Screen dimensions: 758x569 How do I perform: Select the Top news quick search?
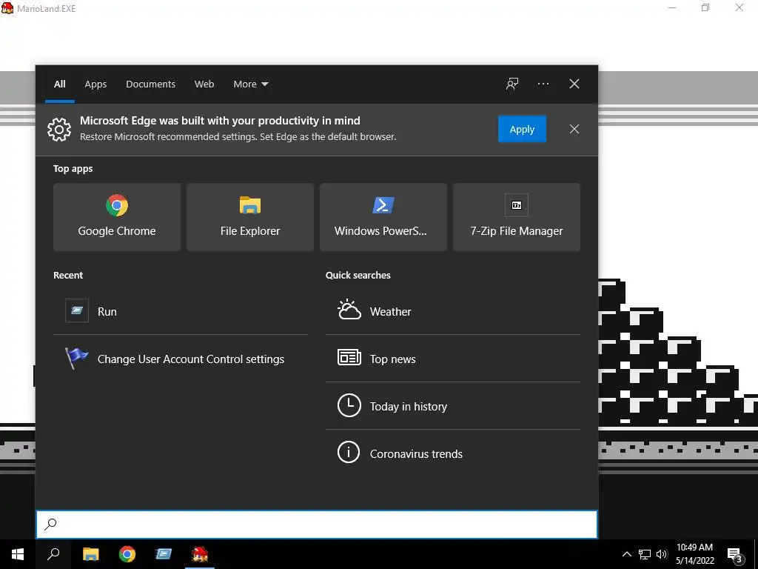(x=452, y=359)
